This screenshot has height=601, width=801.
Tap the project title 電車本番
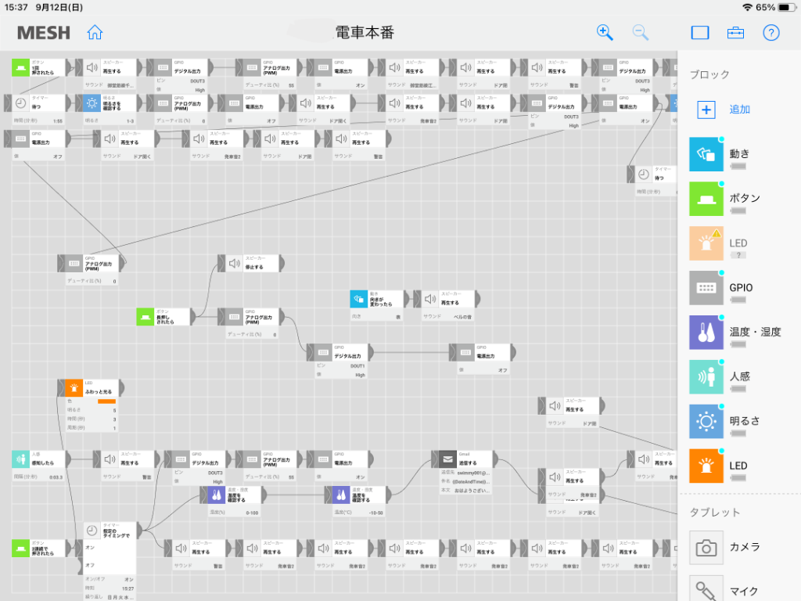pyautogui.click(x=365, y=33)
